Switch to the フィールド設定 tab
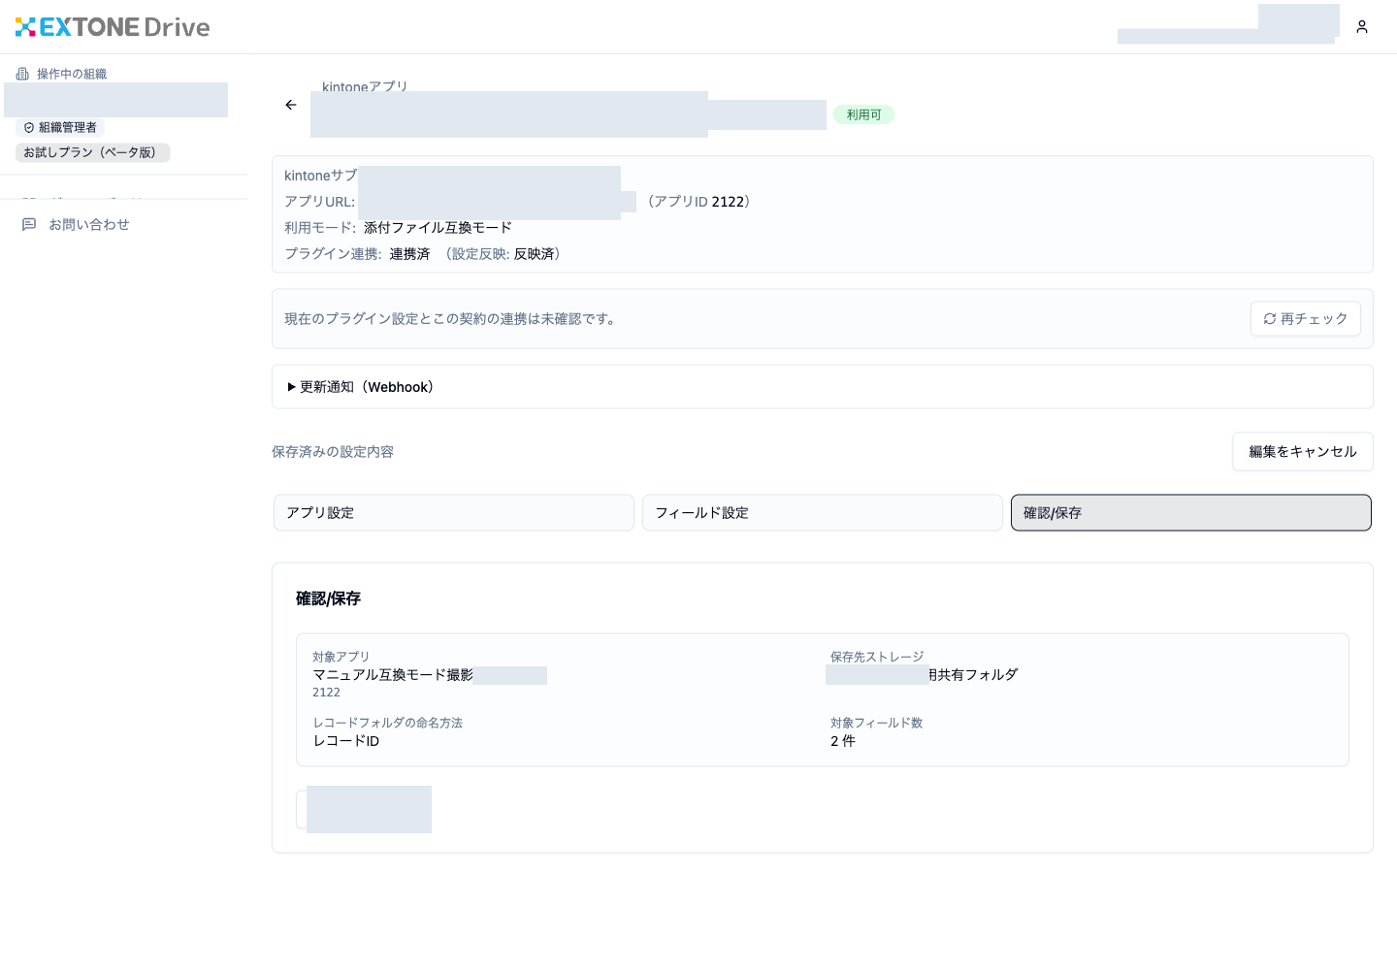 pos(823,513)
